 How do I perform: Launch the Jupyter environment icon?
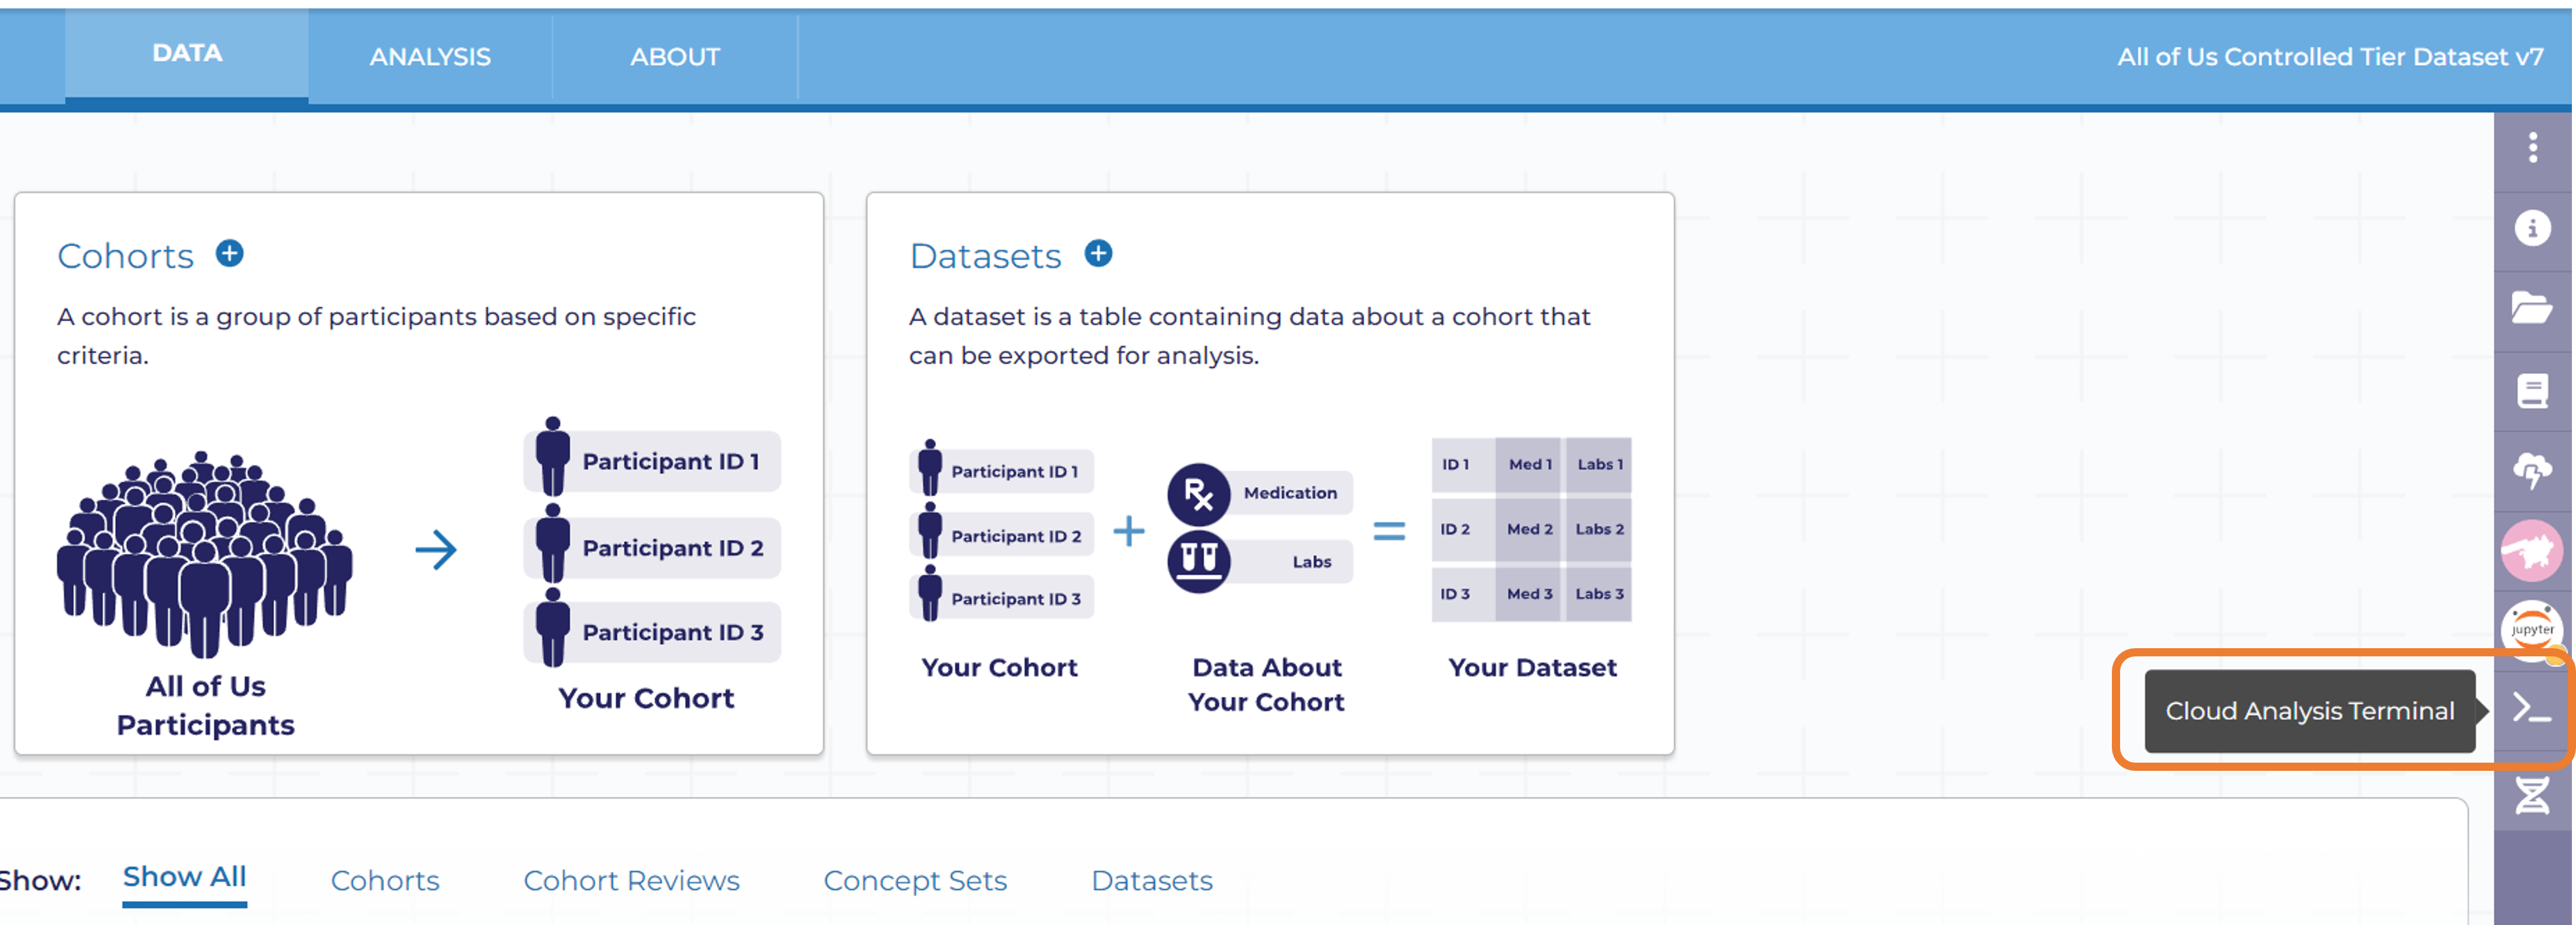(2532, 630)
